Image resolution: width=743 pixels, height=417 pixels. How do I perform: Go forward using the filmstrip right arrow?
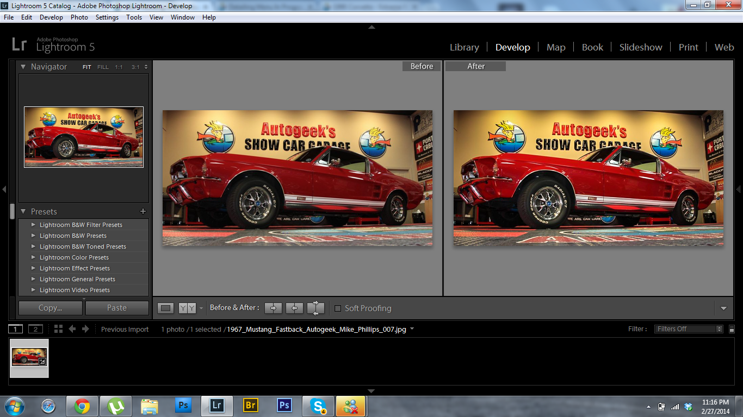pos(85,329)
